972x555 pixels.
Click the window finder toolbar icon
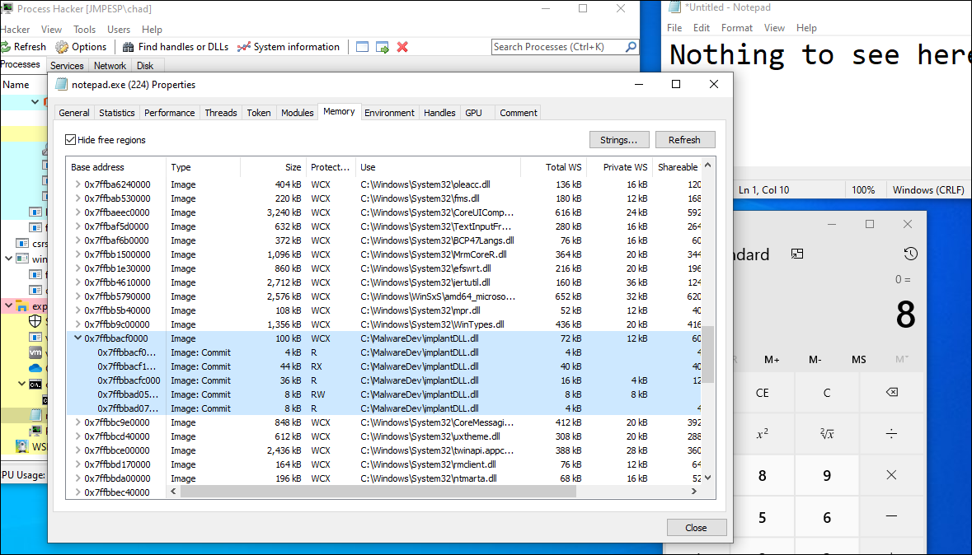click(363, 47)
